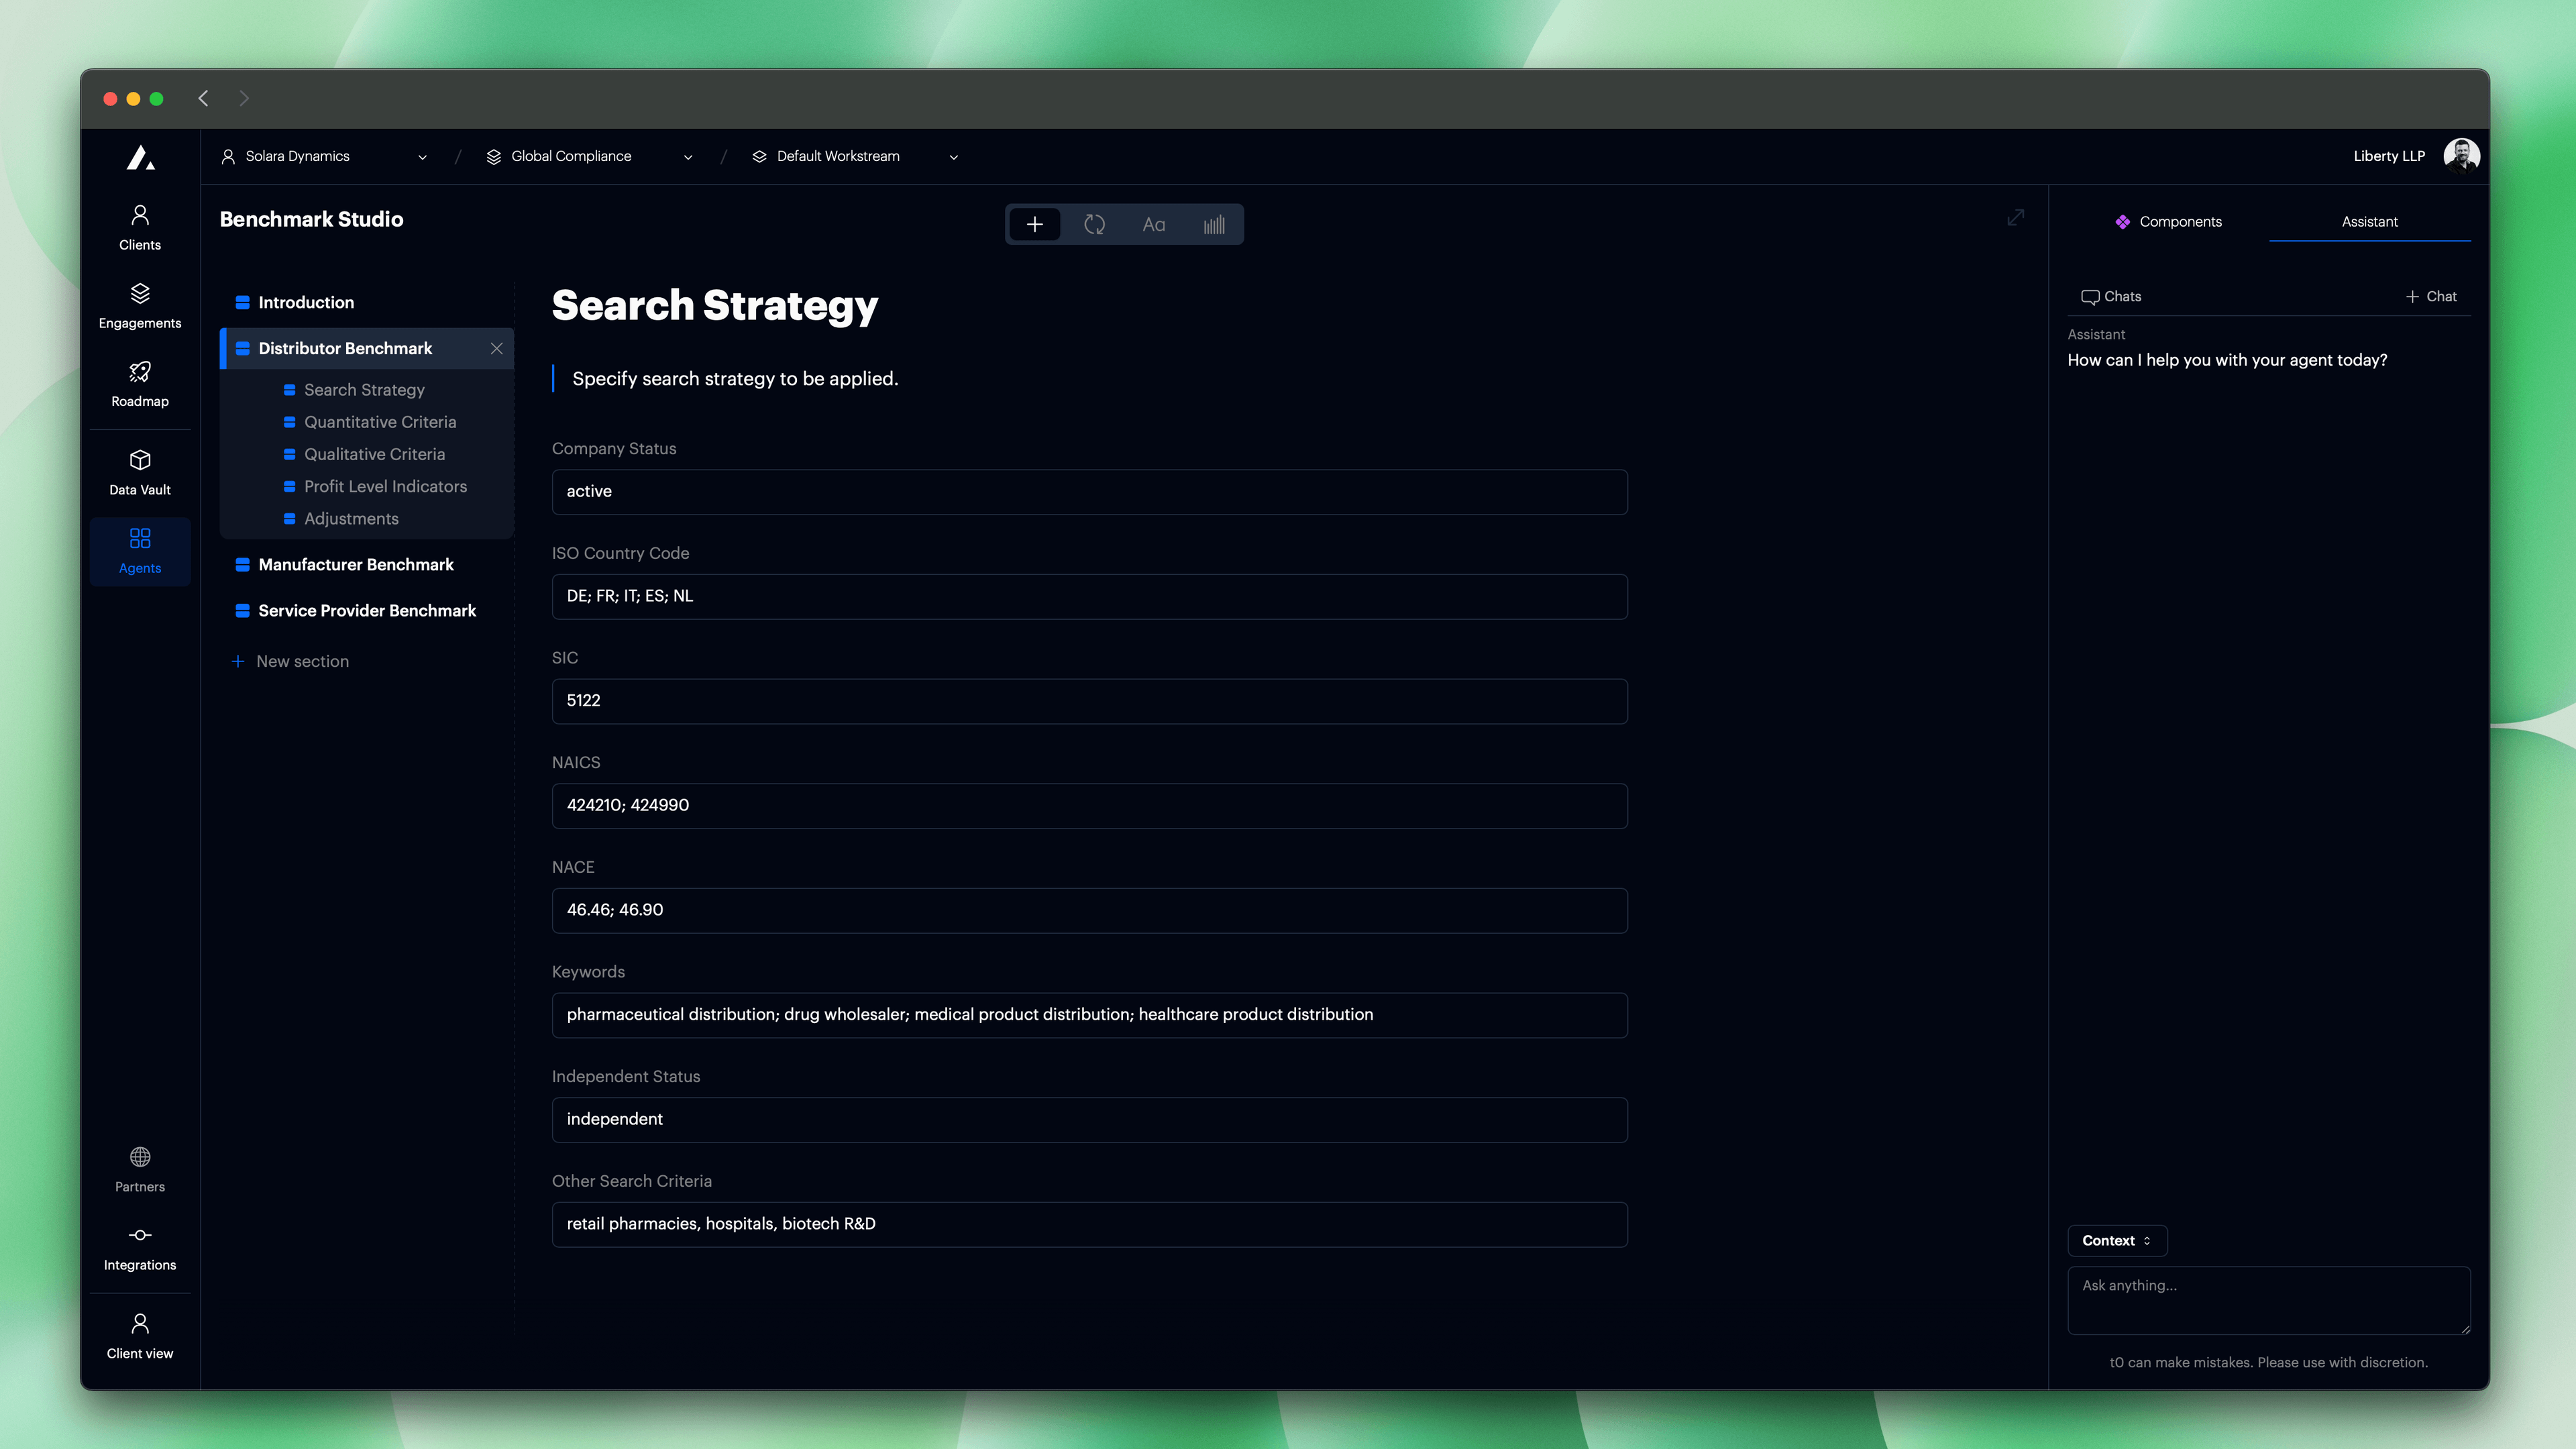Add a New section below Service Provider Benchmark

coord(301,661)
